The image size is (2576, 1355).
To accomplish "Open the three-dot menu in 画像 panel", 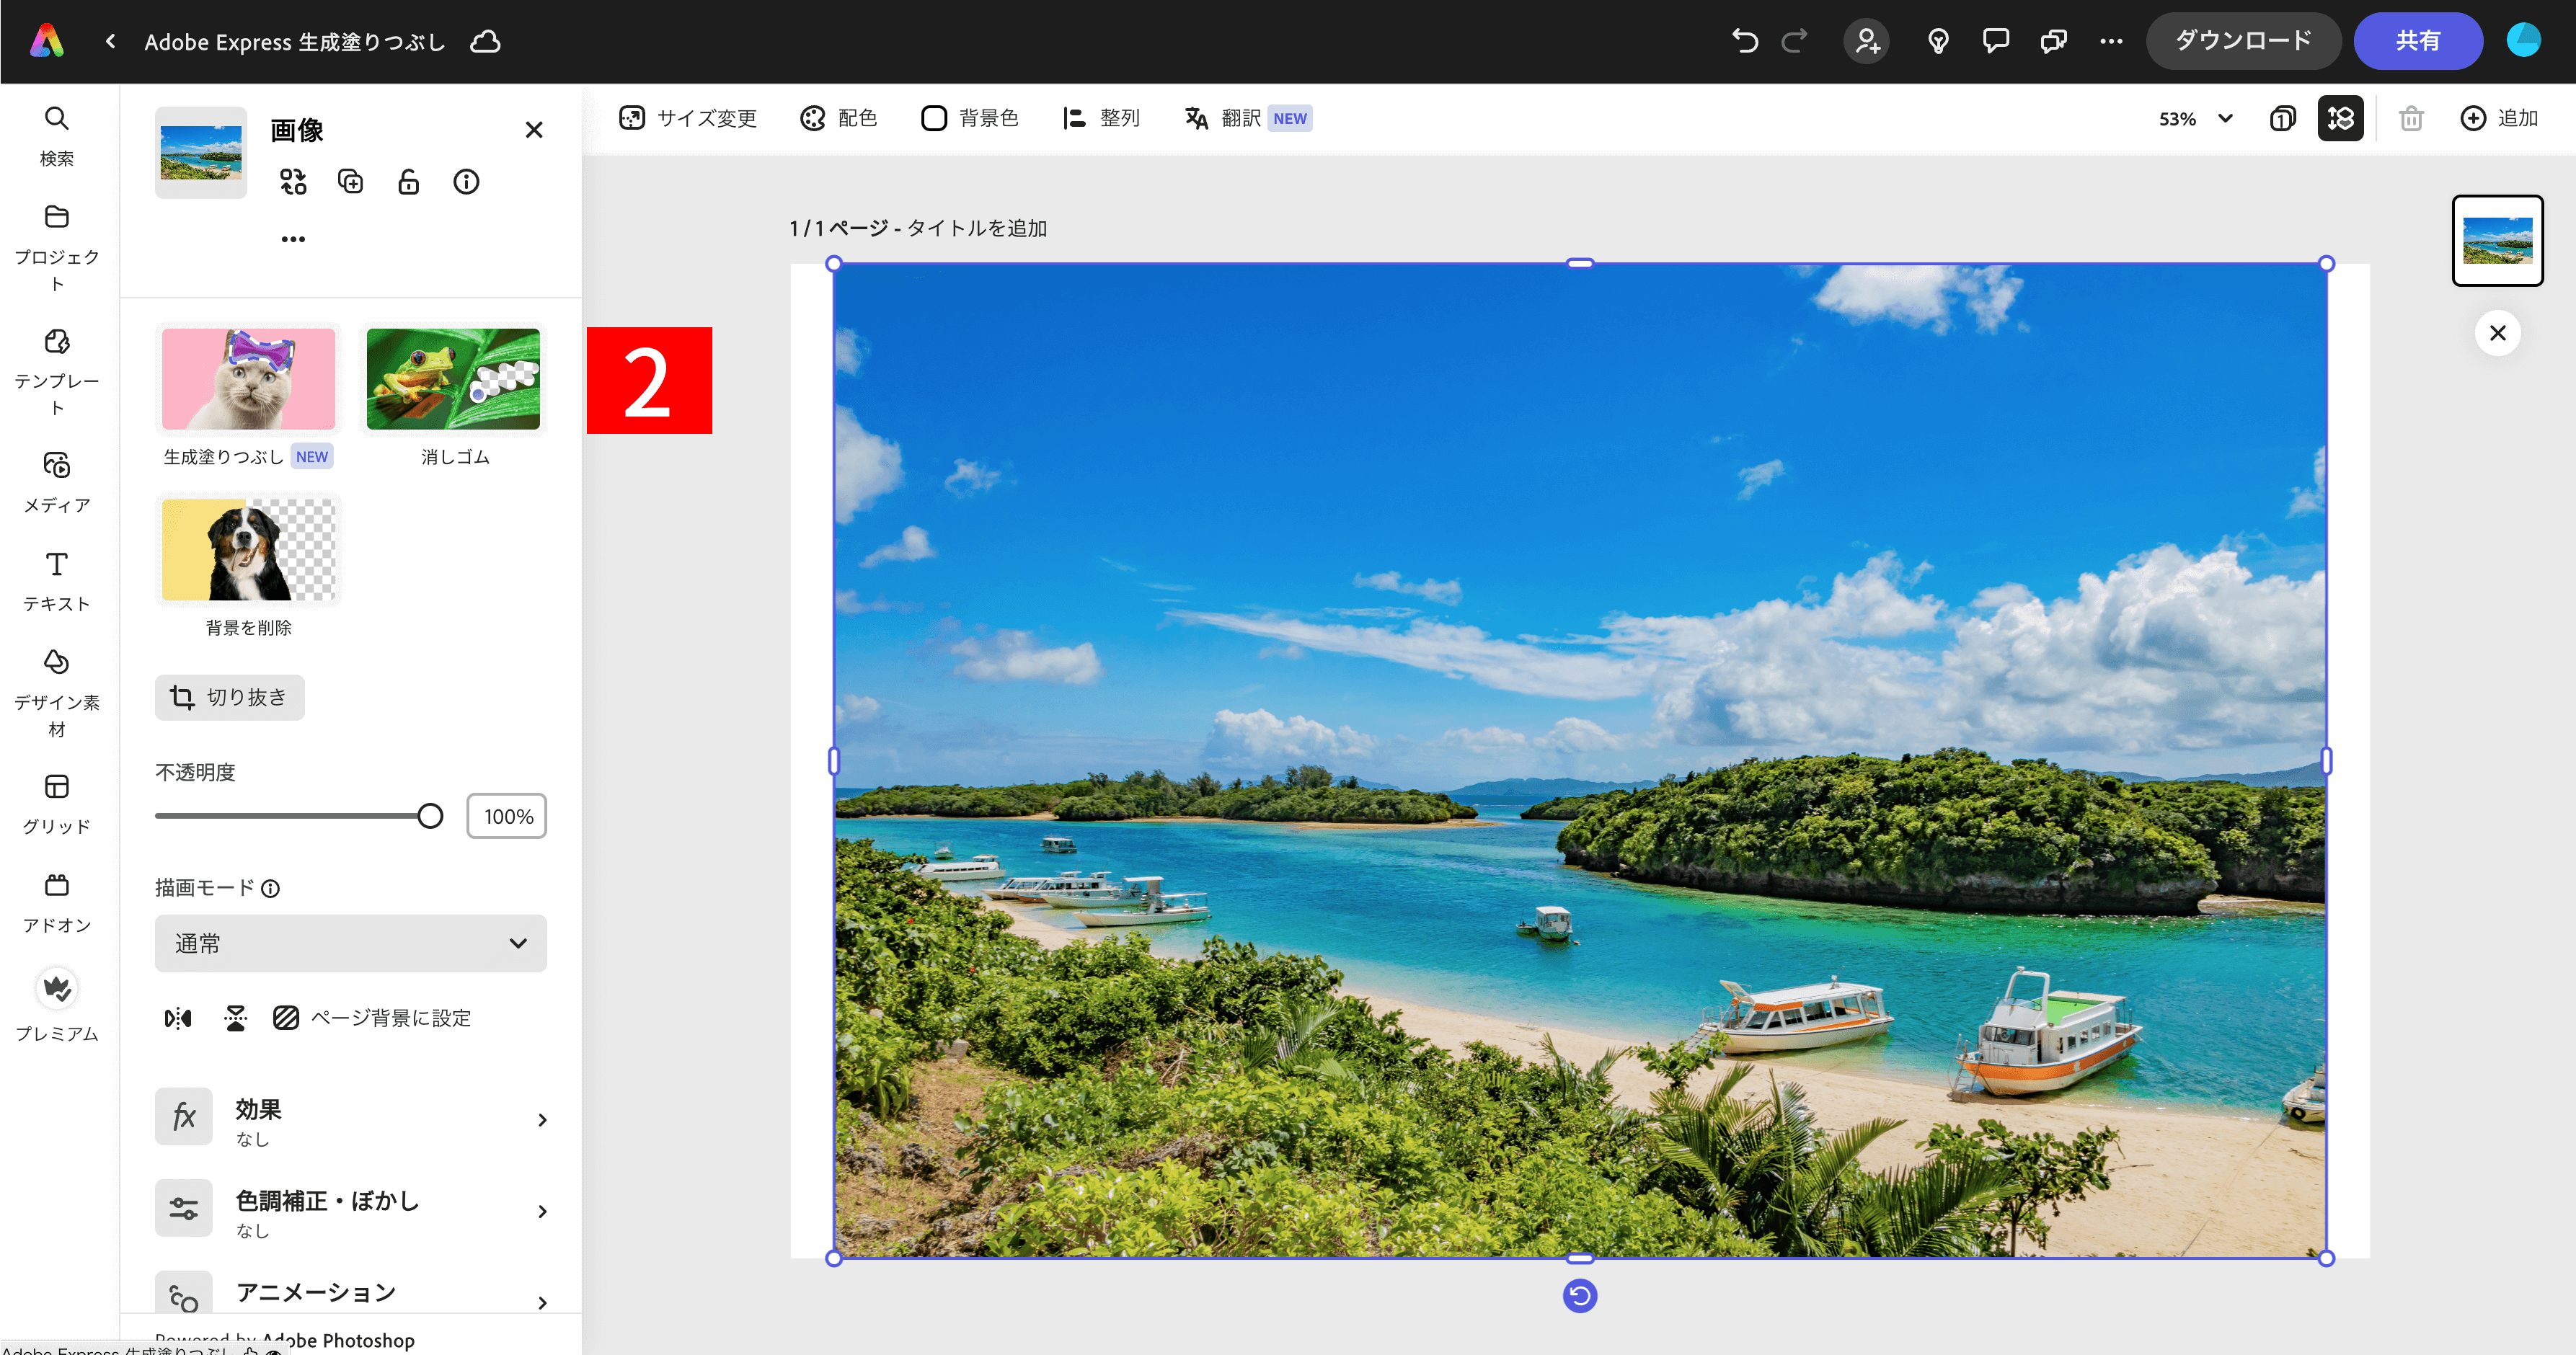I will pyautogui.click(x=293, y=239).
